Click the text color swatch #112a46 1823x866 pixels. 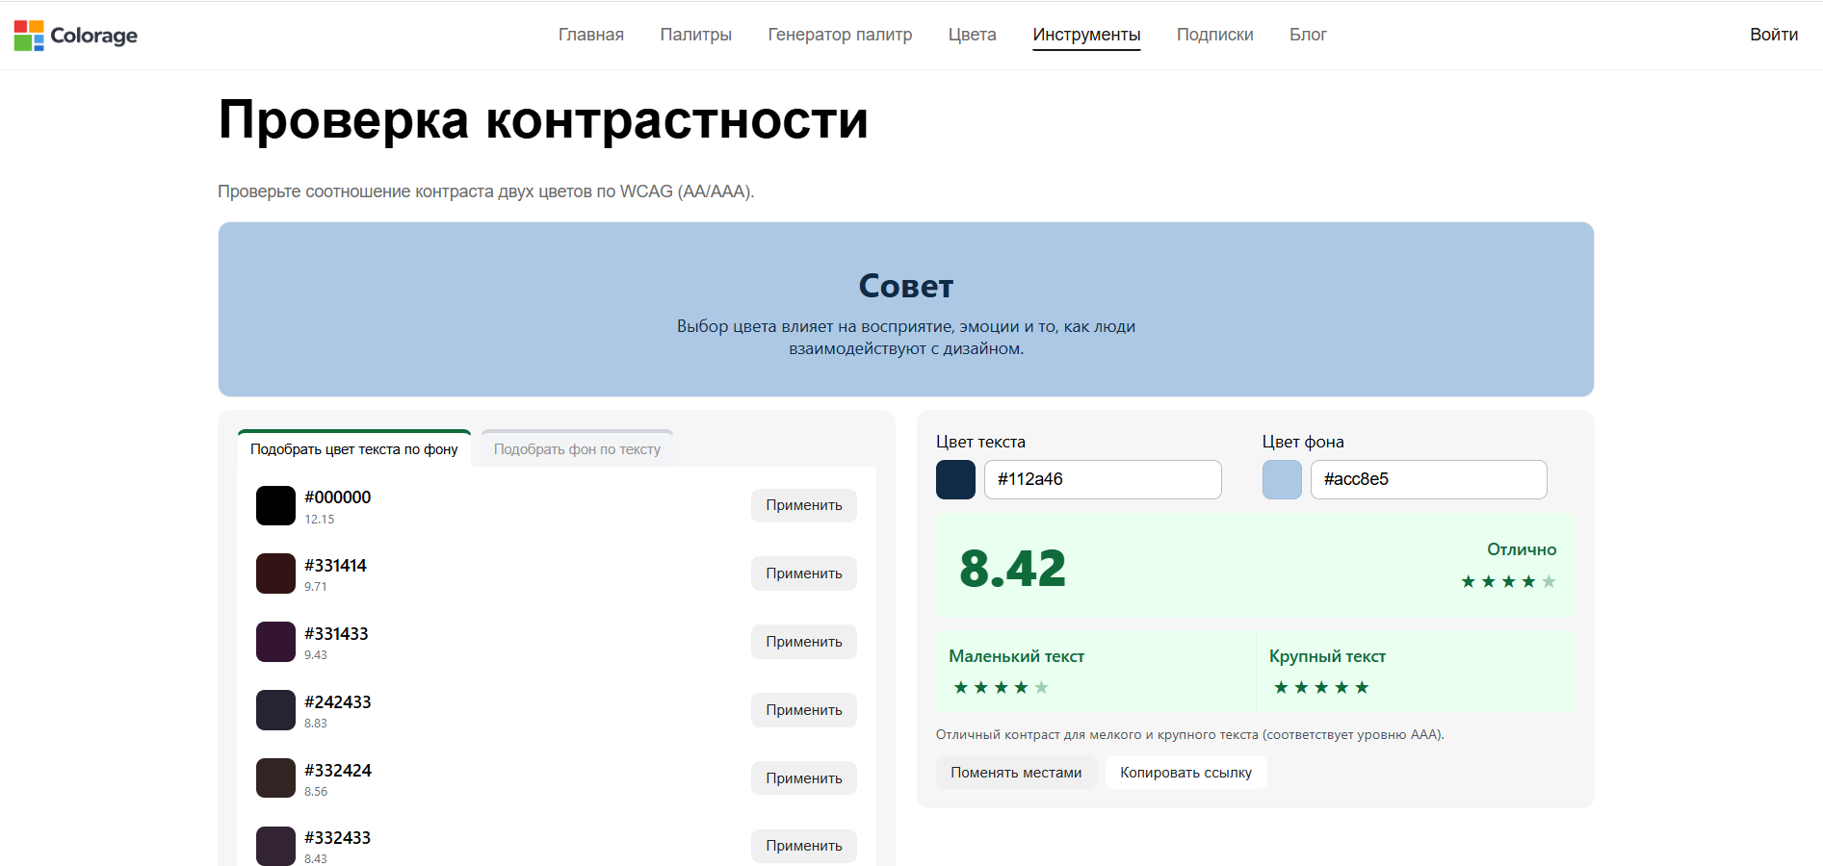tap(955, 480)
